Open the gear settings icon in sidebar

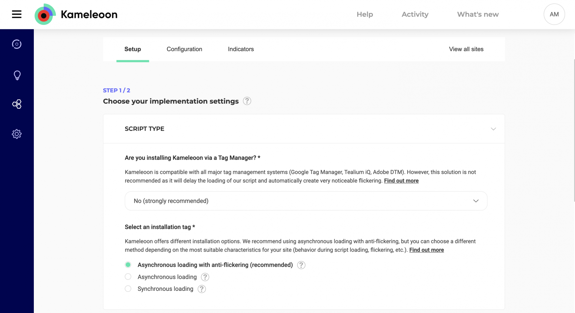[17, 134]
